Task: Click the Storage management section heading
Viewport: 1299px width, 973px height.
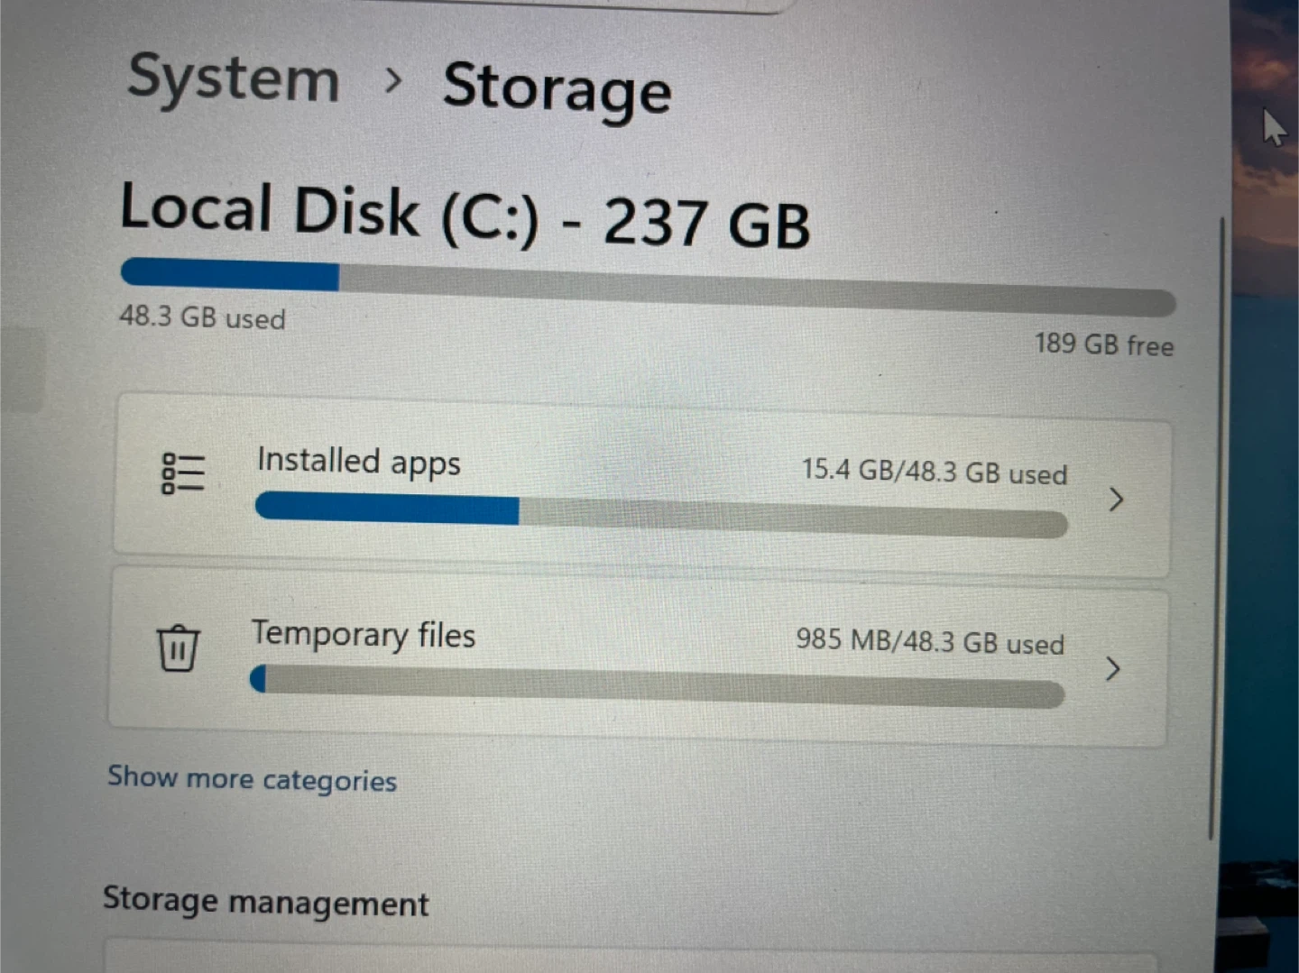Action: point(265,902)
